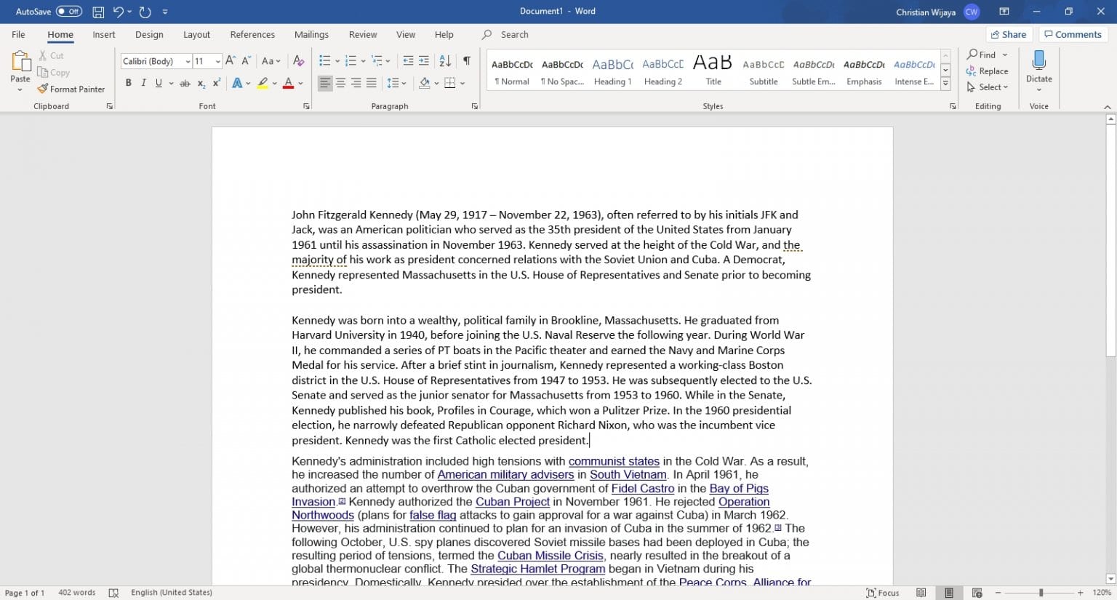Switch to the References tab
Image resolution: width=1117 pixels, height=600 pixels.
tap(252, 34)
